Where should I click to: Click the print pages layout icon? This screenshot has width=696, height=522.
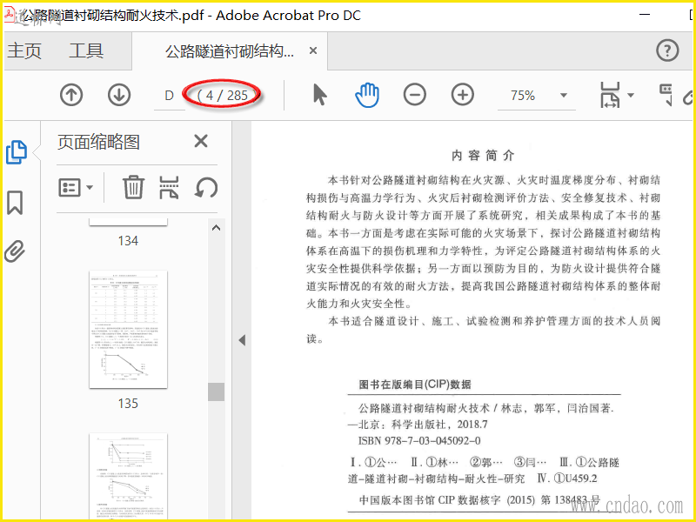click(x=169, y=187)
